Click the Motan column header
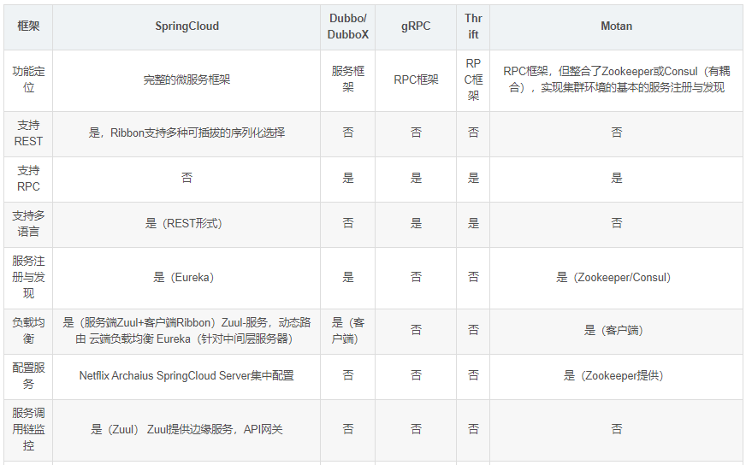The width and height of the screenshot is (746, 465). coord(616,26)
